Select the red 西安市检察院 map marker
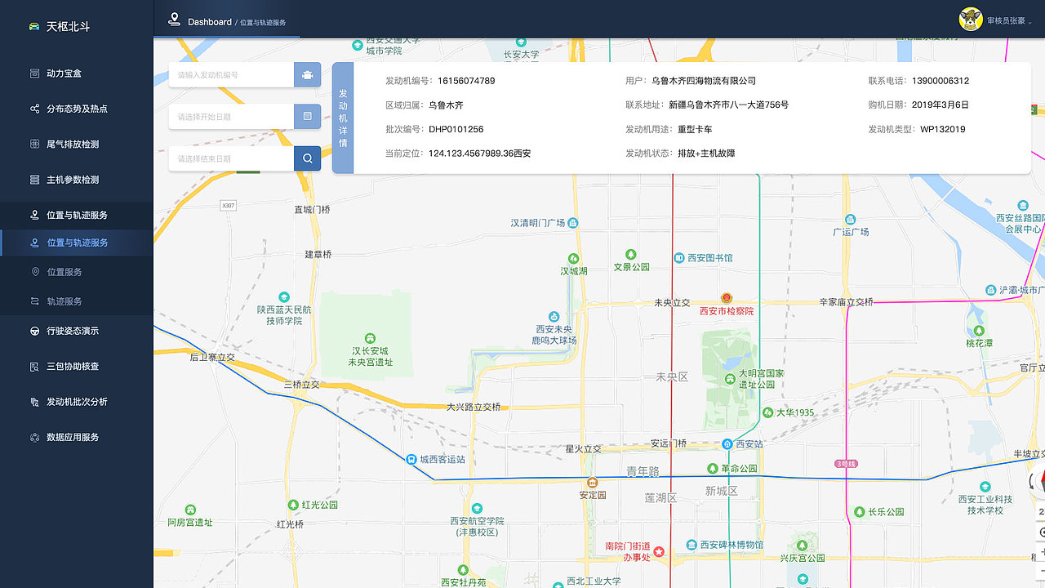 point(726,298)
